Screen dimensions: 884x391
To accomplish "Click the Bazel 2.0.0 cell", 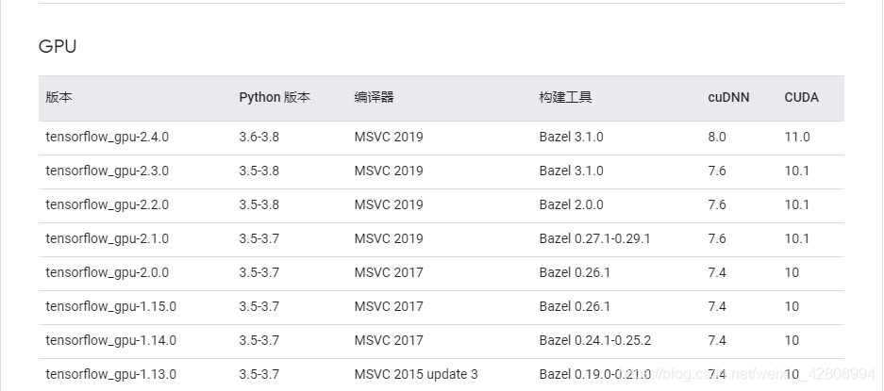I will 571,204.
